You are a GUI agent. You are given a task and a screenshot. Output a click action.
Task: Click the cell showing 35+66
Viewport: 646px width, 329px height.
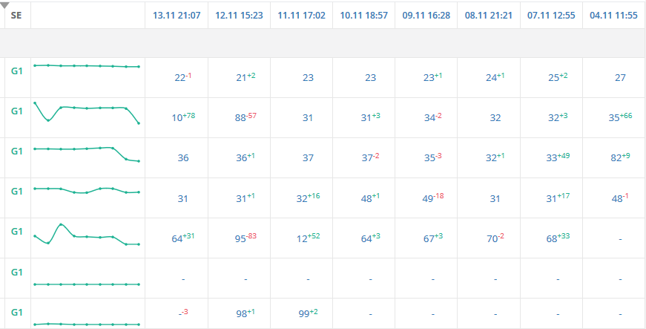pyautogui.click(x=620, y=117)
